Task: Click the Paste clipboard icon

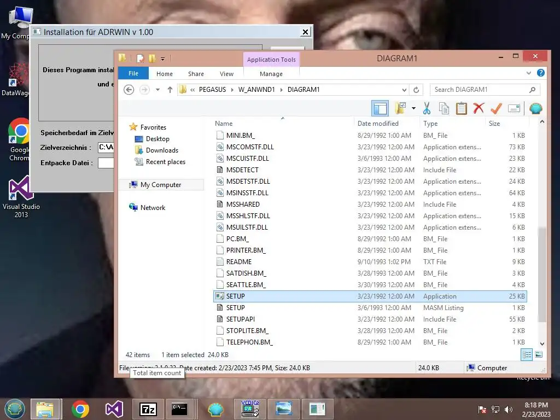Action: (462, 108)
